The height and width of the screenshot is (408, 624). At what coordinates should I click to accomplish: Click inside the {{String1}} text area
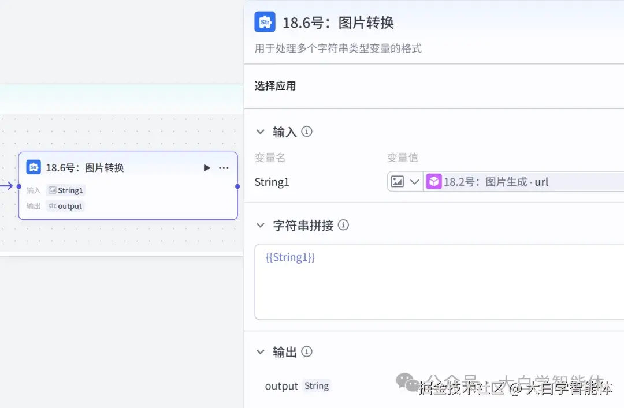click(404, 283)
